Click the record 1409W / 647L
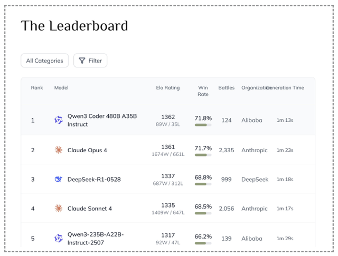Viewport: 338px width, 256px height. (168, 213)
